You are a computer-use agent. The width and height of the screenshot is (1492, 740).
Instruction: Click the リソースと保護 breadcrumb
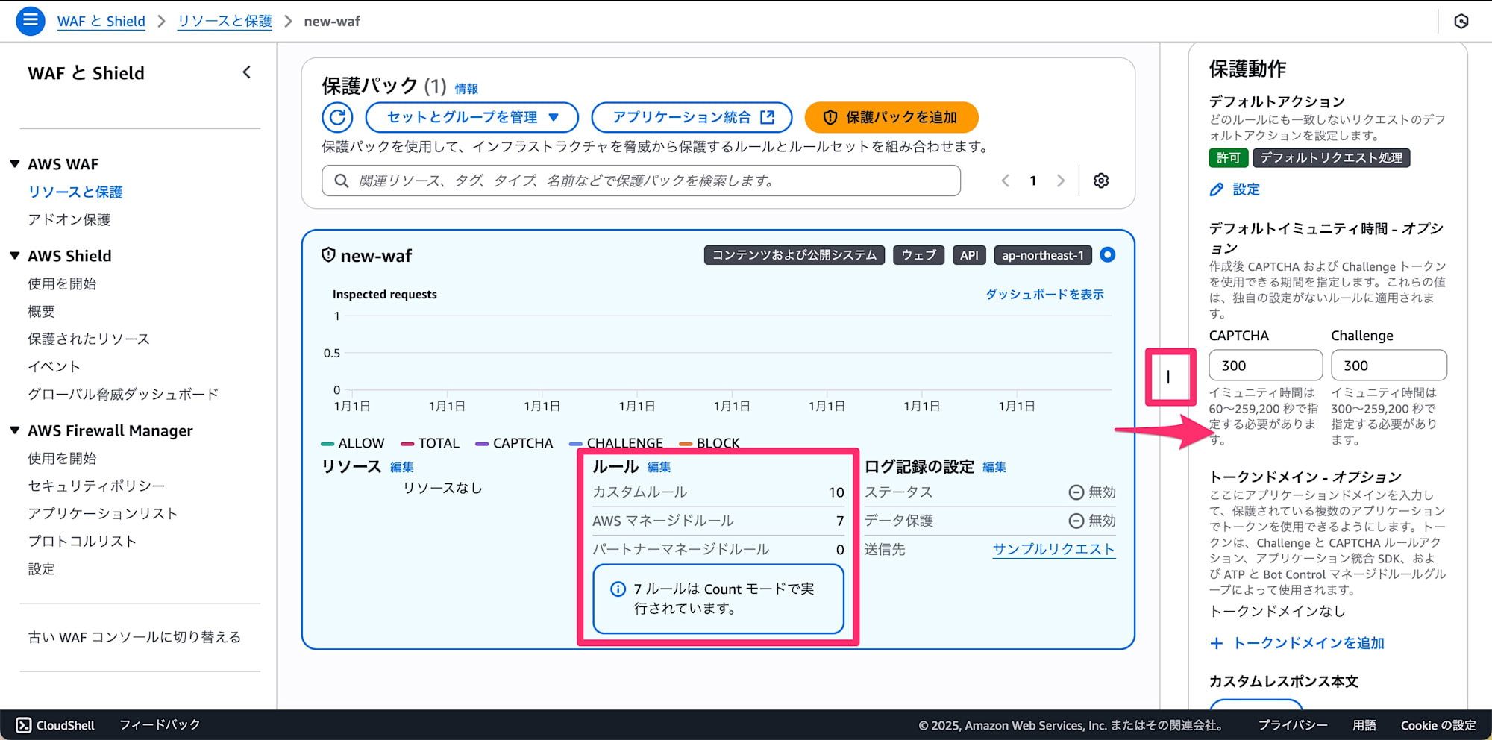coord(225,21)
